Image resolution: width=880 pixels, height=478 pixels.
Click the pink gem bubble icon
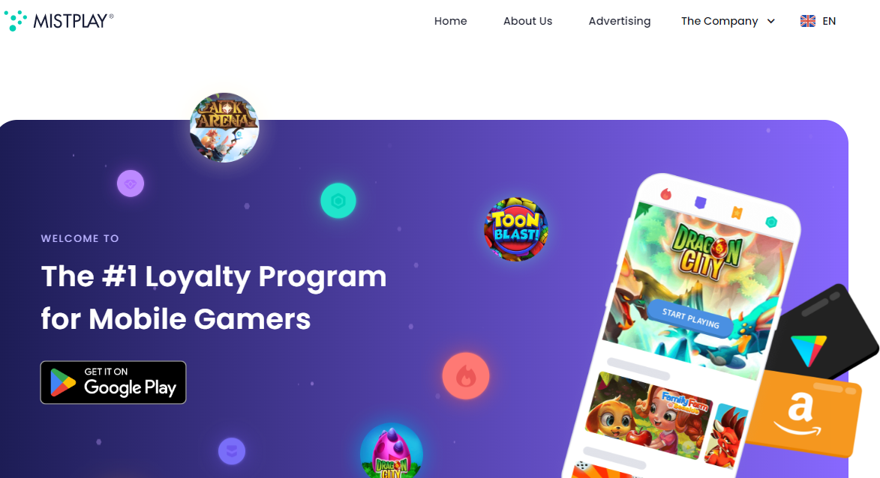tap(131, 184)
